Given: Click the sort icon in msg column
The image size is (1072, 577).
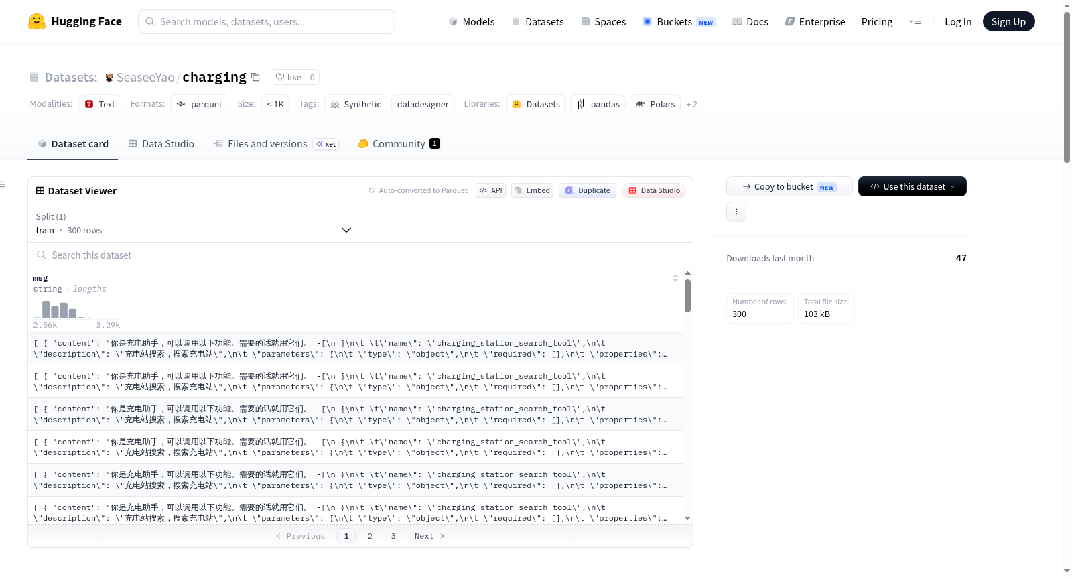Looking at the screenshot, I should tap(675, 278).
